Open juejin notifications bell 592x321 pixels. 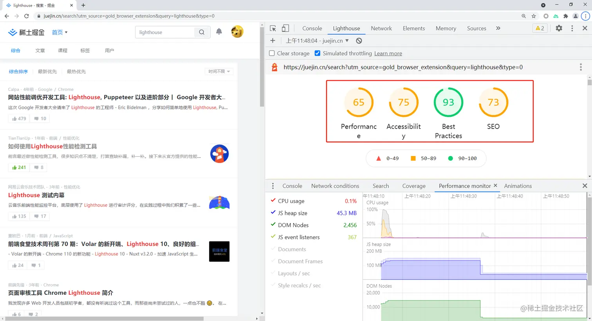click(219, 32)
